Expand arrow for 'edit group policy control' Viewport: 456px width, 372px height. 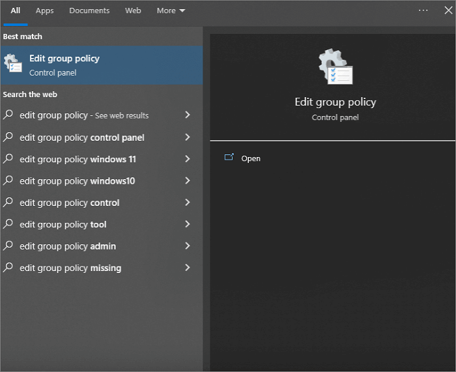188,203
